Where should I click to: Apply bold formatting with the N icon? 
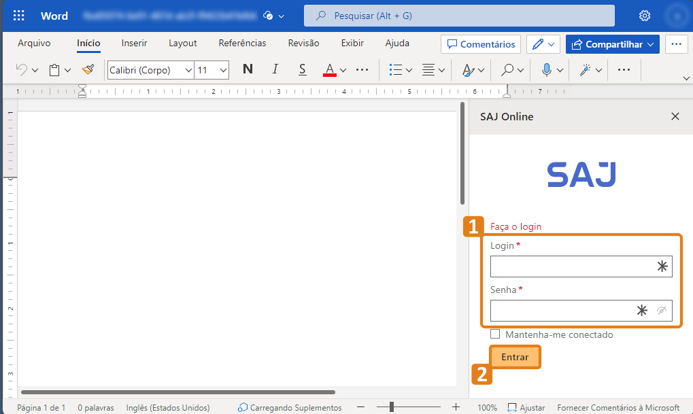pos(248,69)
